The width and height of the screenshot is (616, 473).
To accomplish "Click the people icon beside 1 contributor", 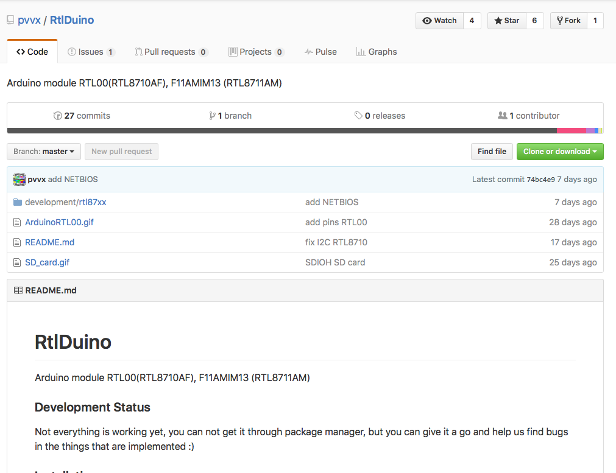I will pyautogui.click(x=503, y=116).
